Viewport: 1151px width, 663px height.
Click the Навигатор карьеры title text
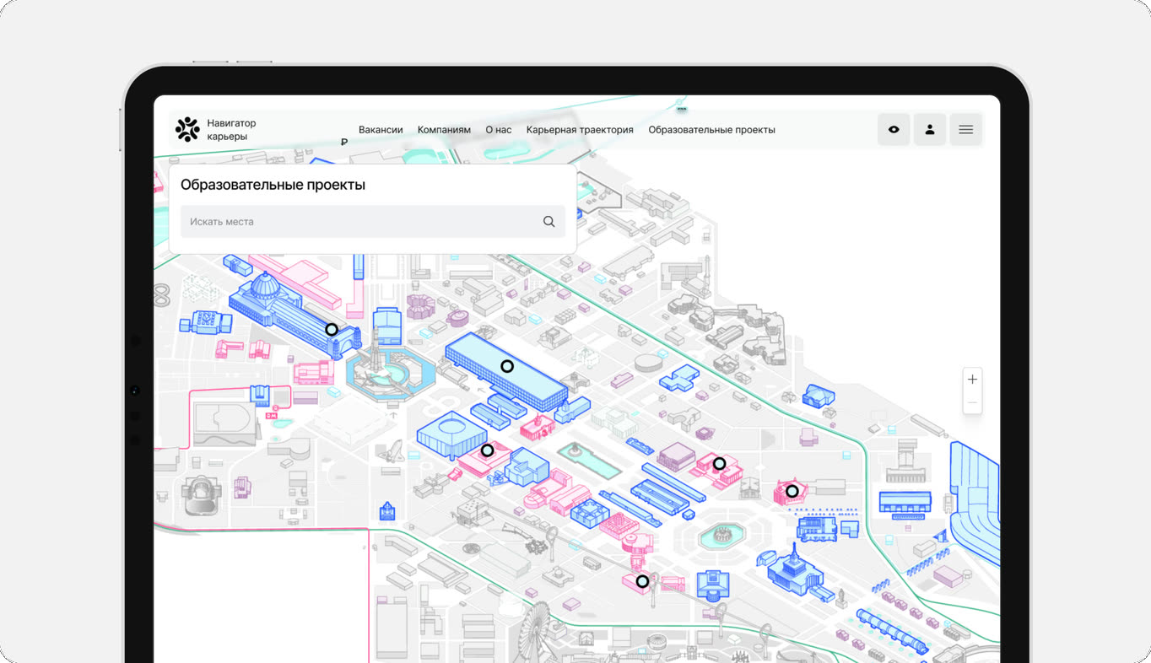[x=231, y=130]
